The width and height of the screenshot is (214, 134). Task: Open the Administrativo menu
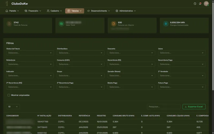126,11
